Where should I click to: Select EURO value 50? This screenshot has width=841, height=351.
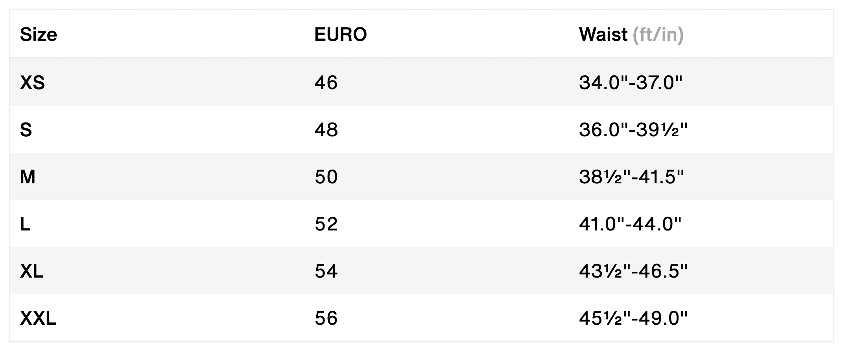point(326,177)
